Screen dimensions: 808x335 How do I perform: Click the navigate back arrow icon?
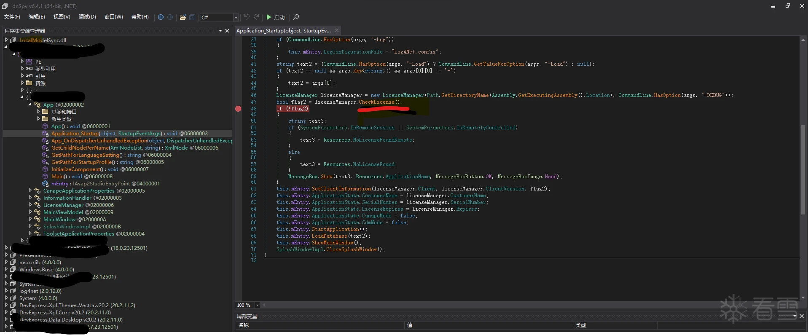coord(161,17)
